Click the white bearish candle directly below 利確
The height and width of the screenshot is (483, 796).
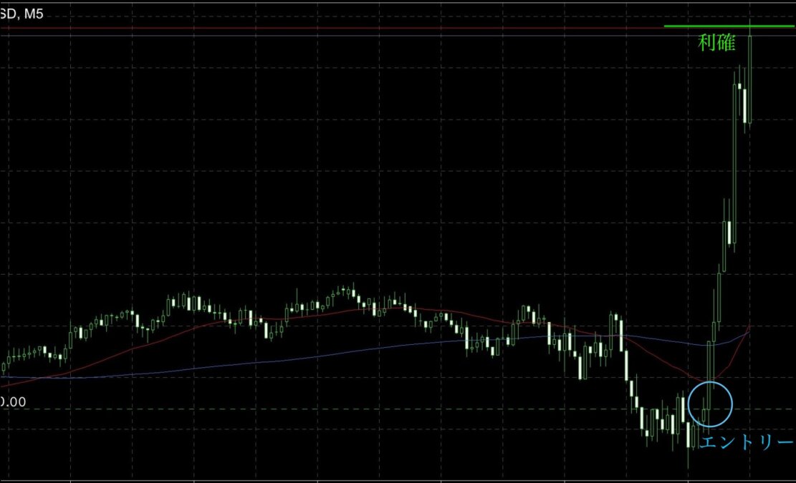745,105
